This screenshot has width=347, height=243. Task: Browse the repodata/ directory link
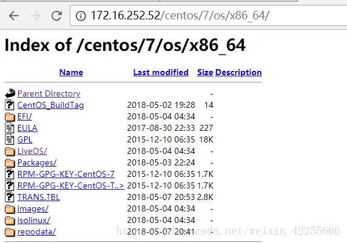[36, 231]
